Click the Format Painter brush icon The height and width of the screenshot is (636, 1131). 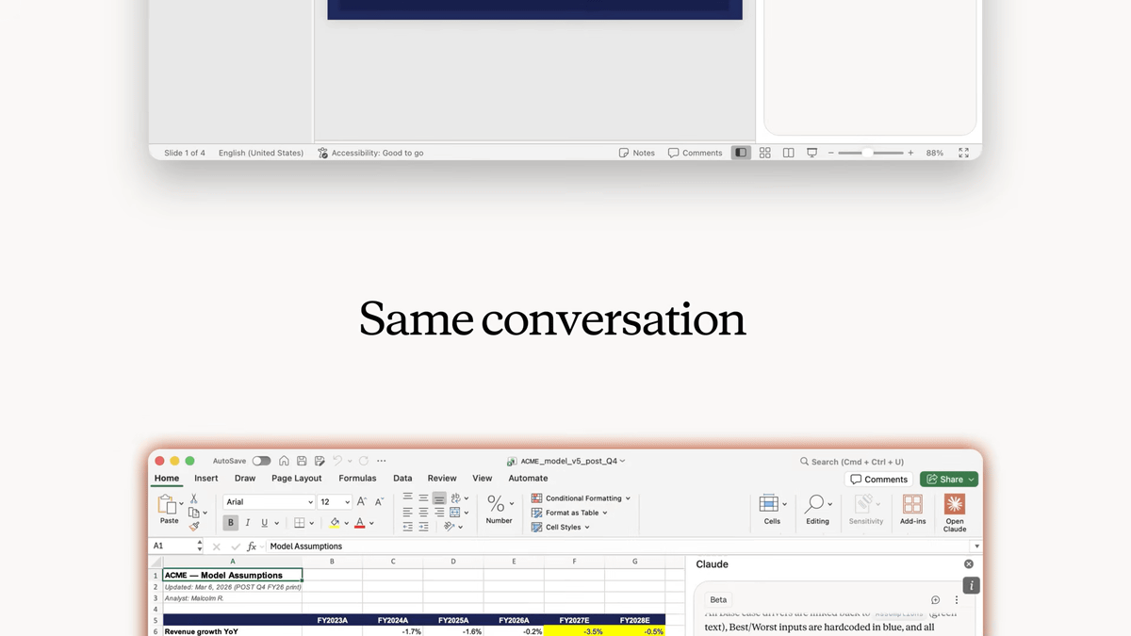click(194, 527)
